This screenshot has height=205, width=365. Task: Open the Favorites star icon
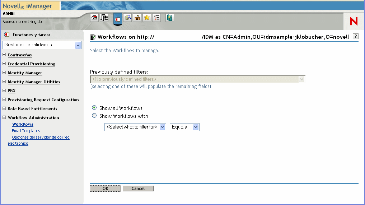pyautogui.click(x=147, y=18)
